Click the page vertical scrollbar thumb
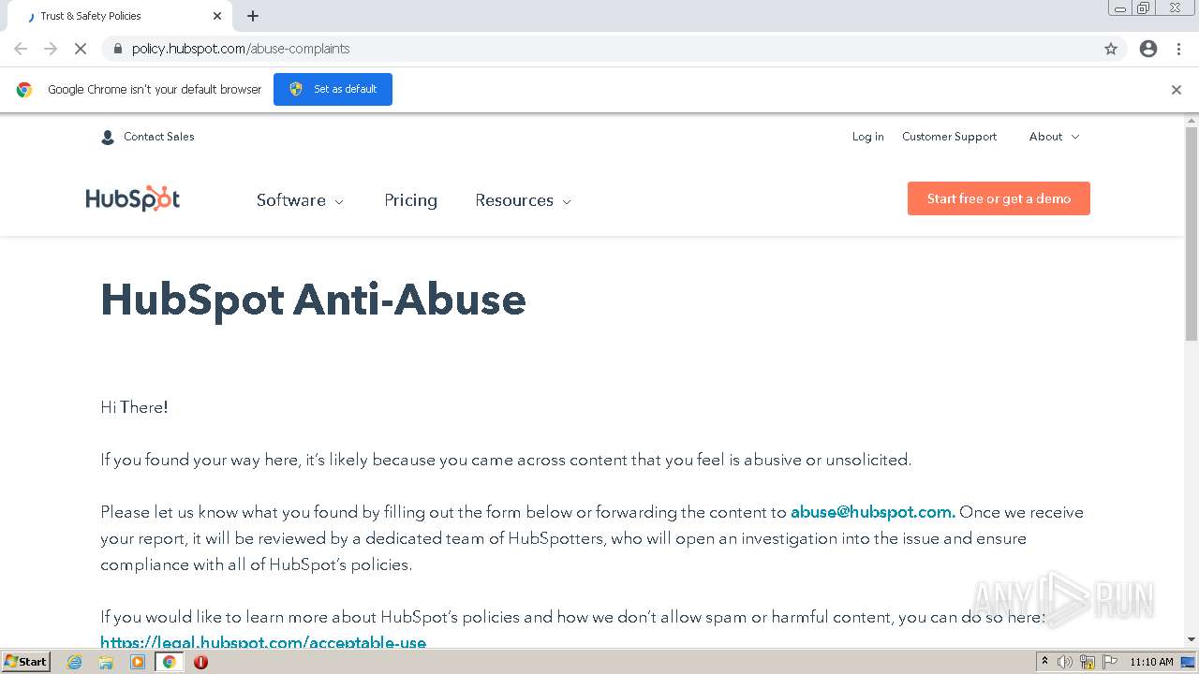Viewport: 1199px width, 674px height. point(1192,234)
